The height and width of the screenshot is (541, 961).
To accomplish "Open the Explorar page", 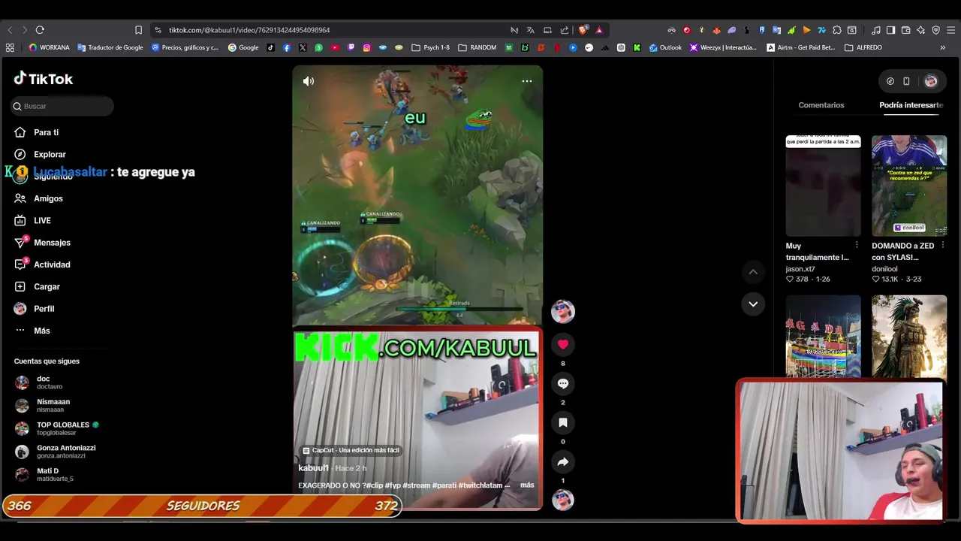I will (40, 154).
